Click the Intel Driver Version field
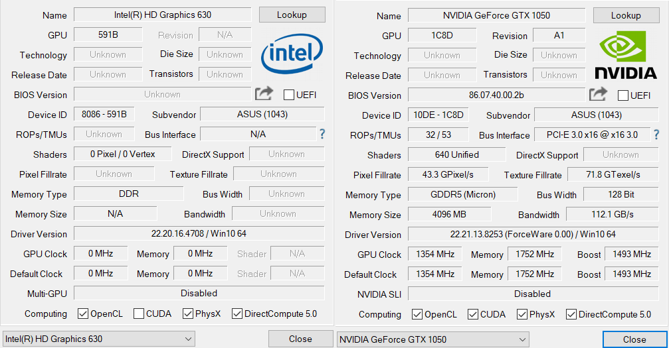669x348 pixels. tap(199, 234)
